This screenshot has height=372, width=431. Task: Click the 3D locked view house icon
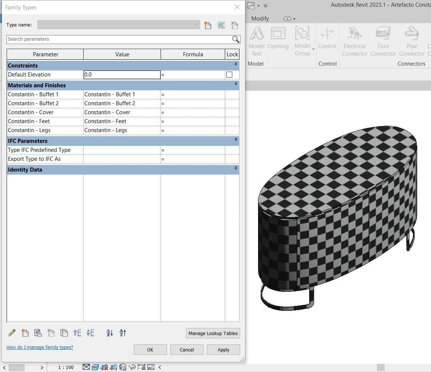123,367
